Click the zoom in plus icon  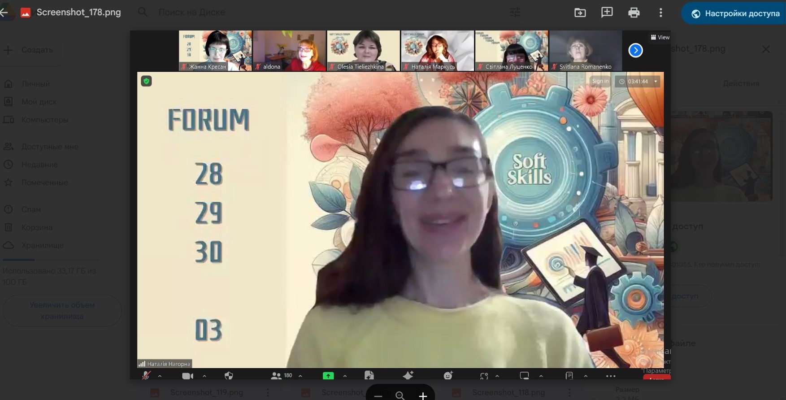coord(423,396)
